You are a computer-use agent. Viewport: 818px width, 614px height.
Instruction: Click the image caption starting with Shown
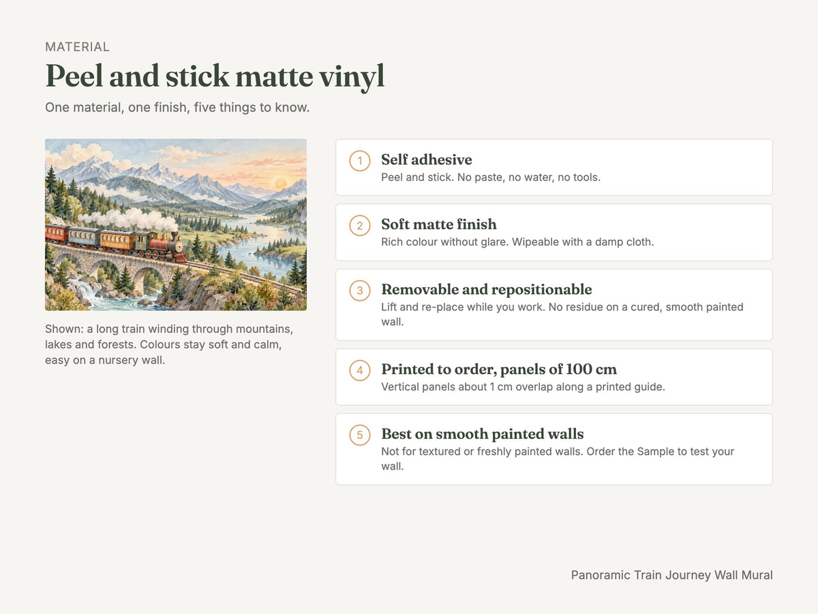169,345
